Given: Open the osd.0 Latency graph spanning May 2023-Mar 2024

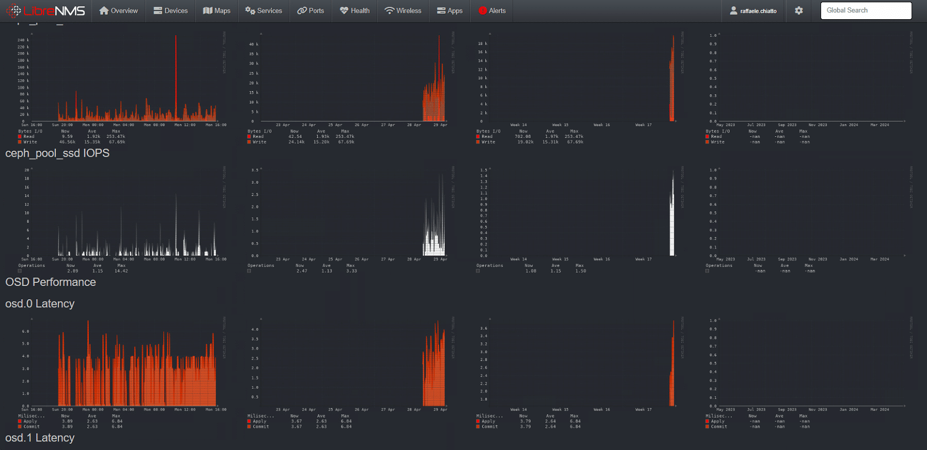Looking at the screenshot, I should [809, 373].
